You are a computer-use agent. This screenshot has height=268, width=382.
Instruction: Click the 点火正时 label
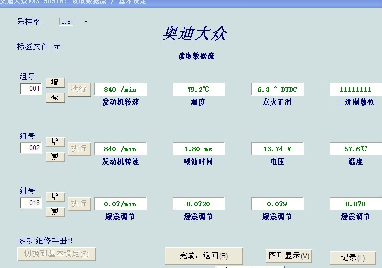[x=277, y=102]
